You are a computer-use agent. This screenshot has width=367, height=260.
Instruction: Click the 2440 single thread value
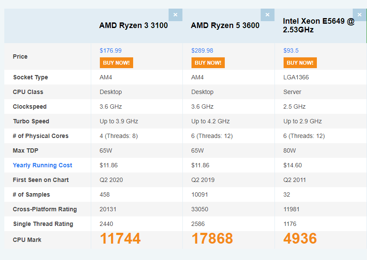point(106,224)
